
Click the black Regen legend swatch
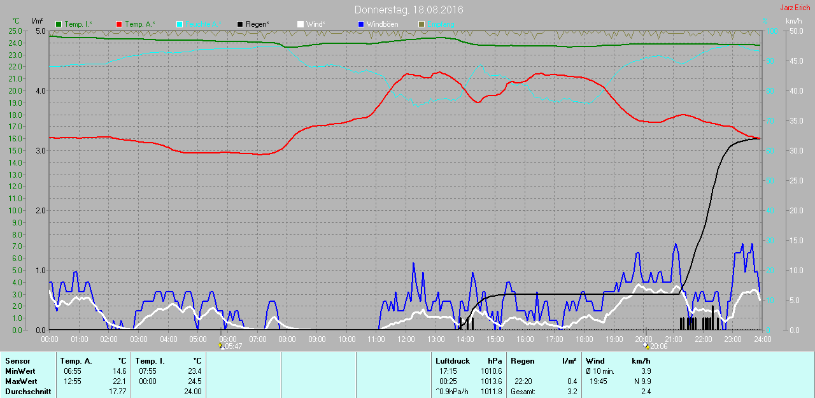coord(240,24)
